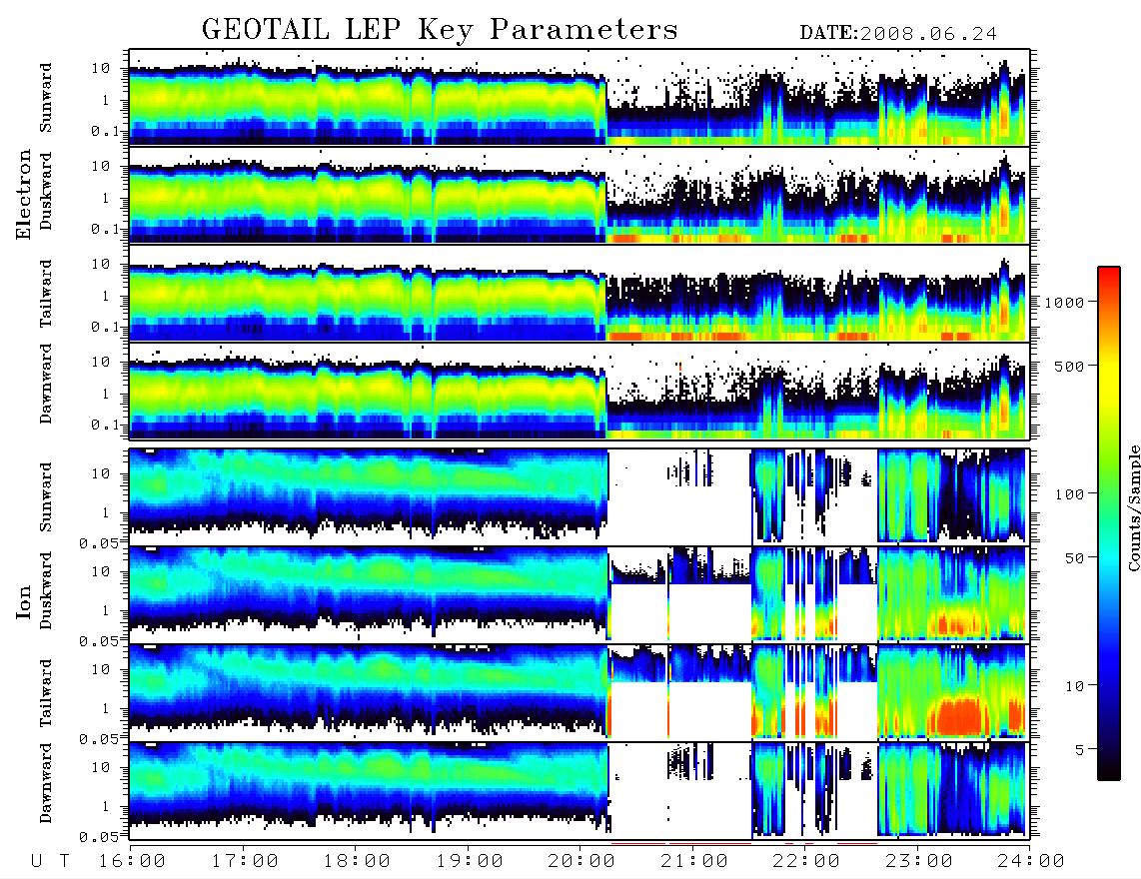
Task: Click the 10 colorbar tick label
Action: [x=1075, y=686]
